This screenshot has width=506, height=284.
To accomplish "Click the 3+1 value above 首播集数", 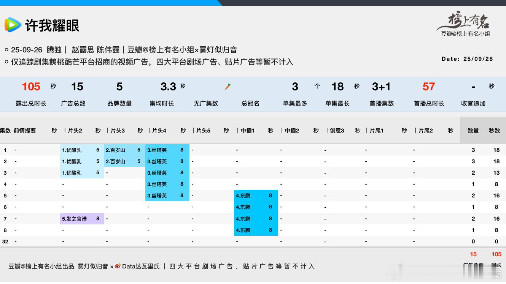I will click(x=381, y=87).
